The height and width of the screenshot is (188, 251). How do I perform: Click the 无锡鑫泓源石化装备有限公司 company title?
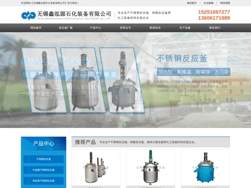(74, 14)
